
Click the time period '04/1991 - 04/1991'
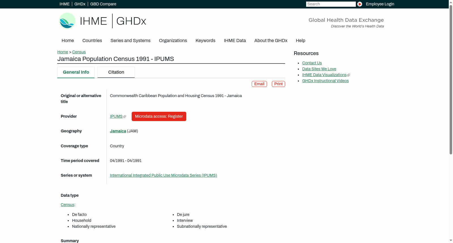126,161
